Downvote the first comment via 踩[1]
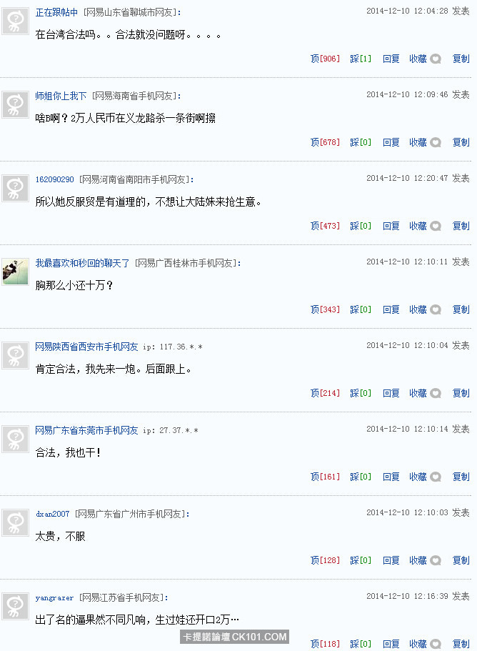This screenshot has width=477, height=651. (x=361, y=59)
